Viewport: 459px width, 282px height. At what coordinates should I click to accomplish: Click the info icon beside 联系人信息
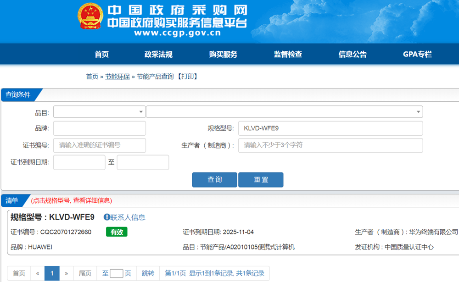click(x=107, y=217)
